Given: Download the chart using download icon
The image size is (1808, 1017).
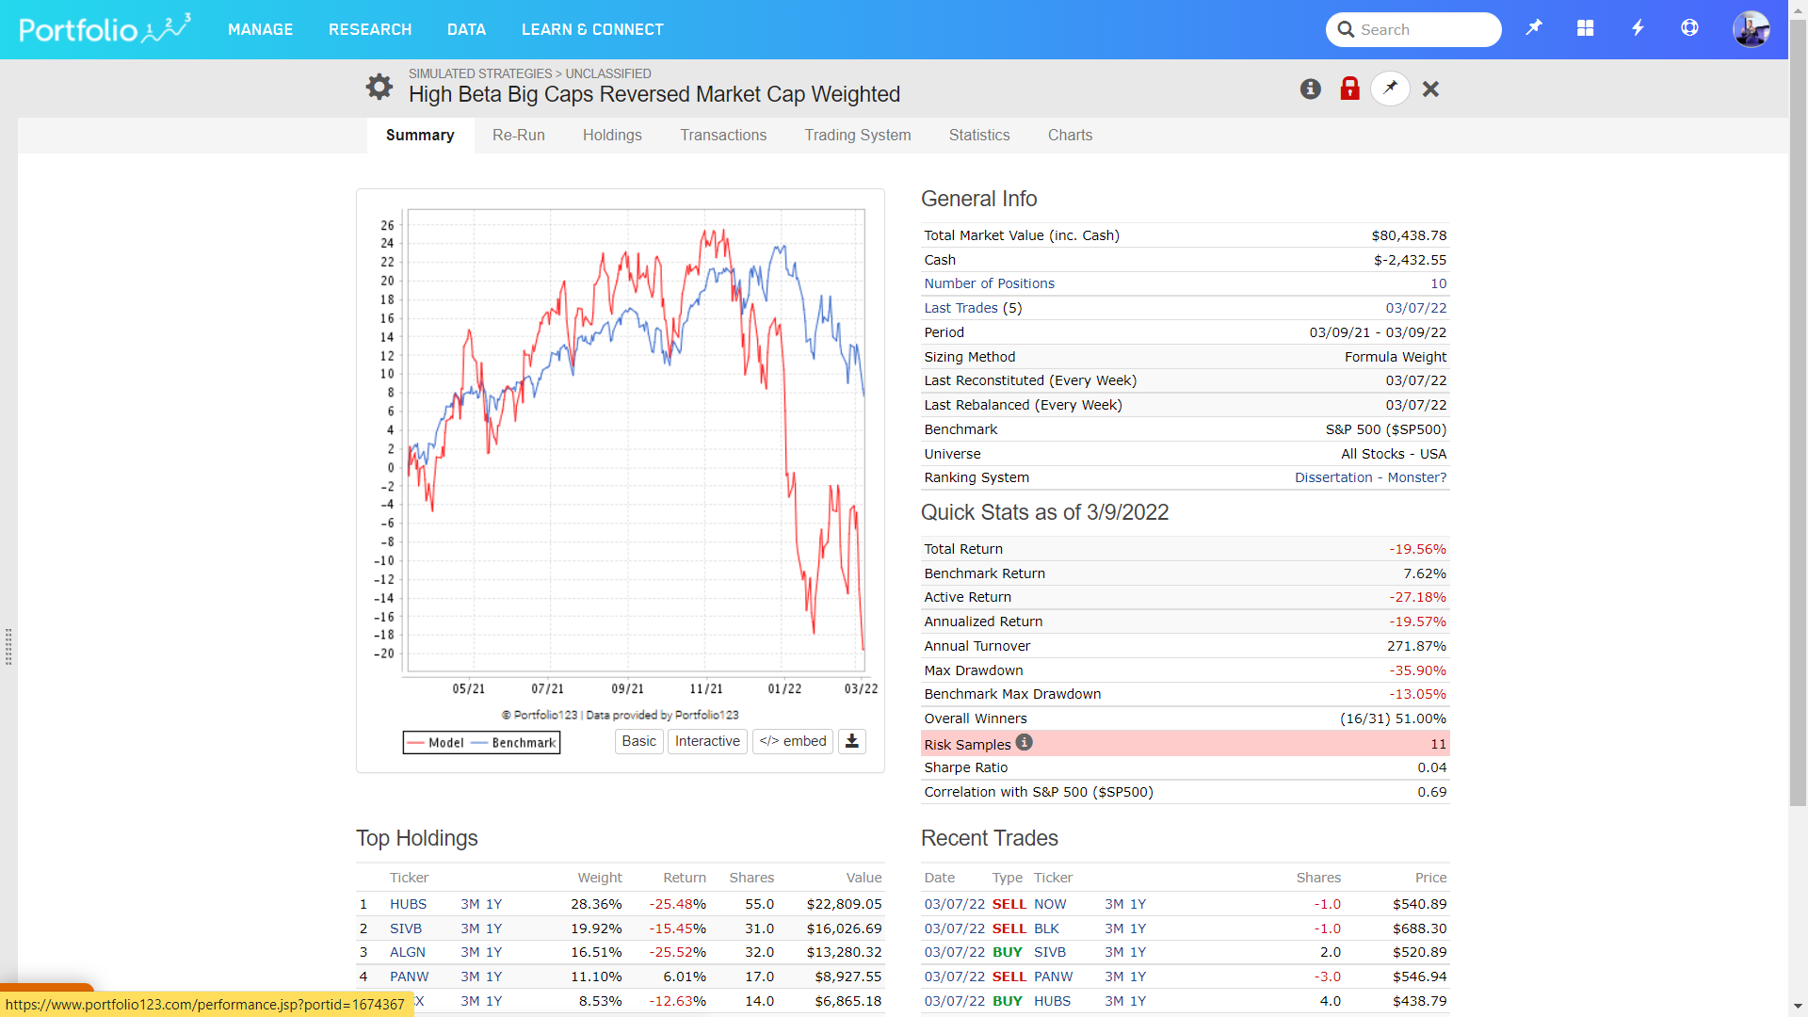Looking at the screenshot, I should point(852,741).
